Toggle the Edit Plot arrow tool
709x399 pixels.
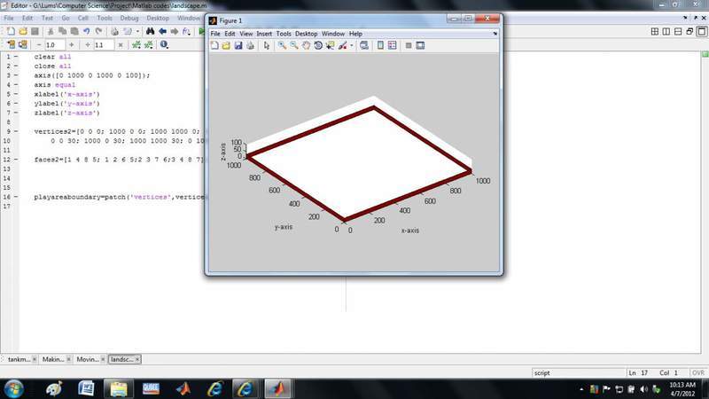(267, 45)
